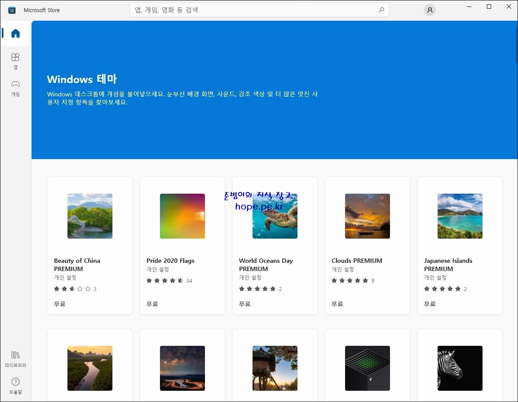Viewport: 518px width, 402px height.
Task: Click 무료 price on Japanese Islands card
Action: [430, 304]
